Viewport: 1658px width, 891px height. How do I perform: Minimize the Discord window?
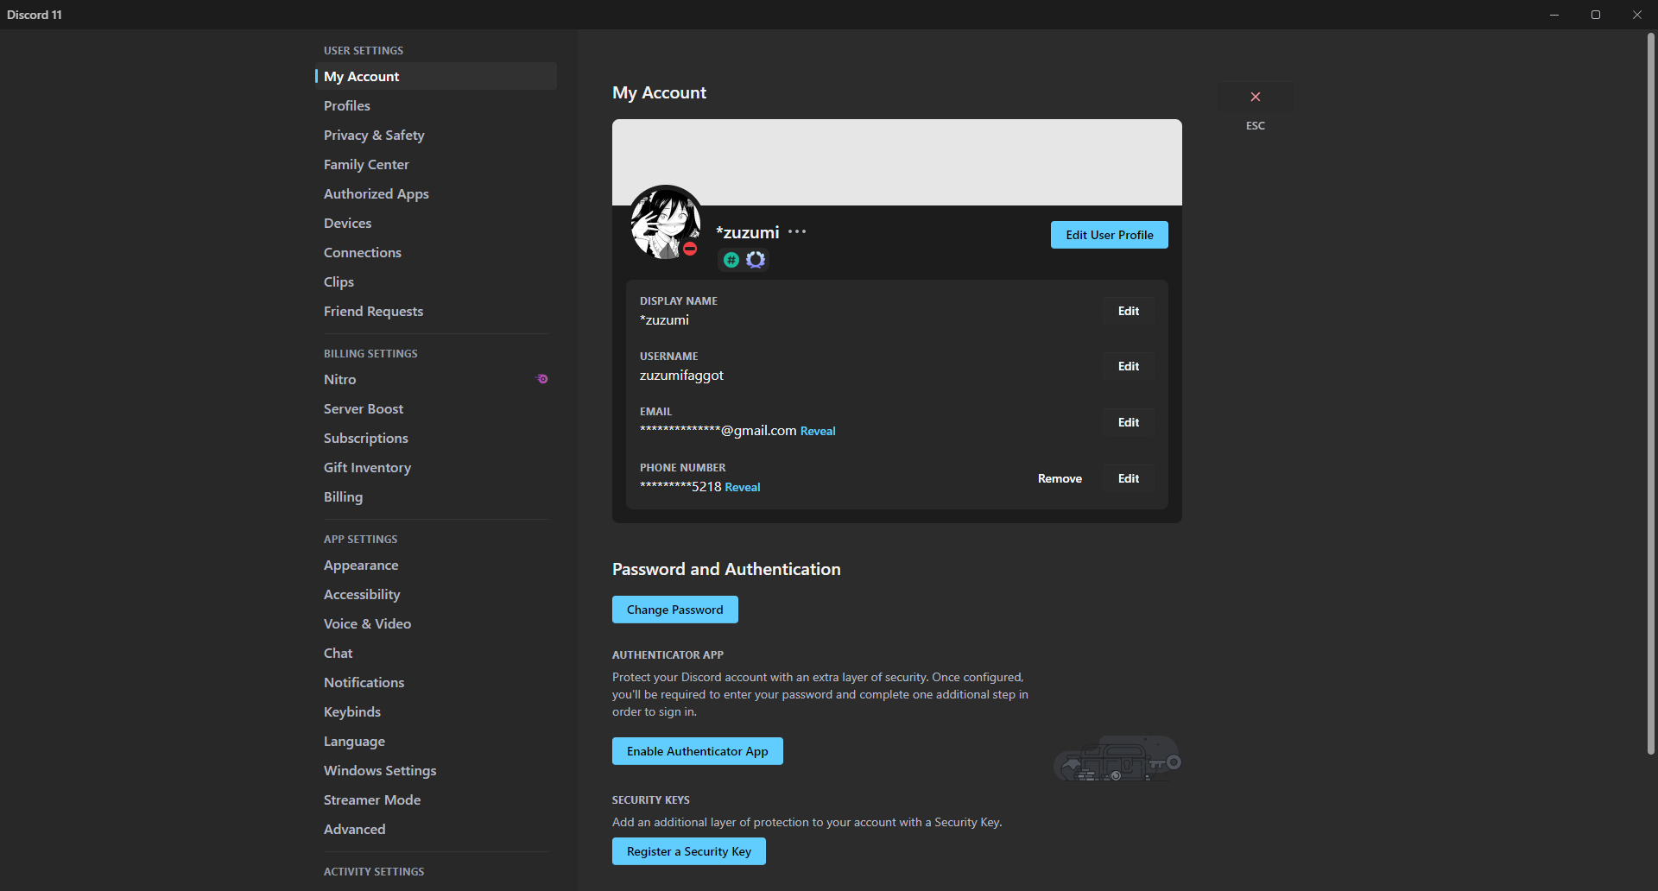tap(1554, 15)
